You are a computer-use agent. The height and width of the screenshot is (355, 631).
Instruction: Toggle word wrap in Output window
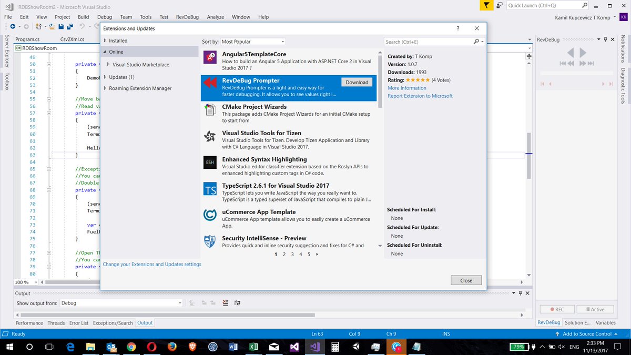pos(237,303)
